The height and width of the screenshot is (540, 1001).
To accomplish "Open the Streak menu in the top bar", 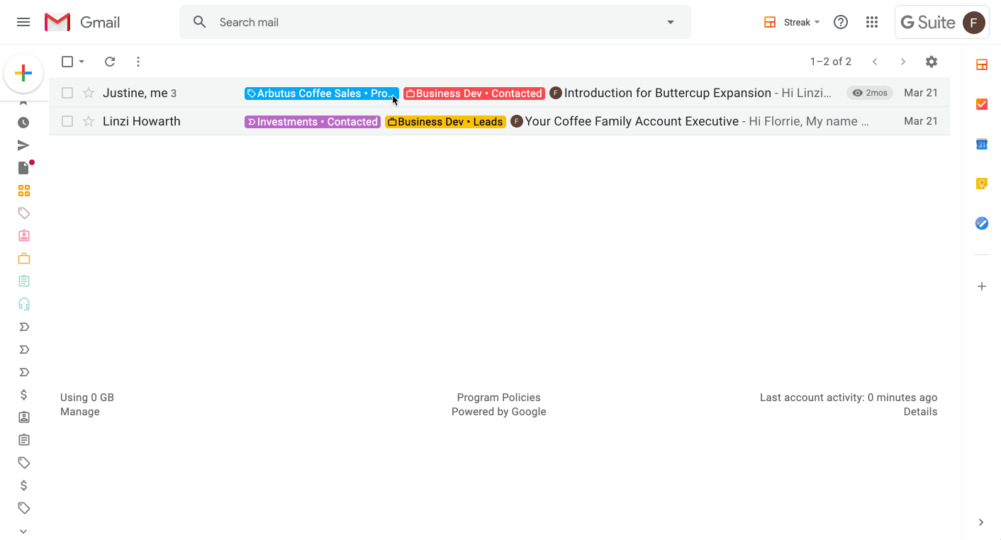I will 791,22.
